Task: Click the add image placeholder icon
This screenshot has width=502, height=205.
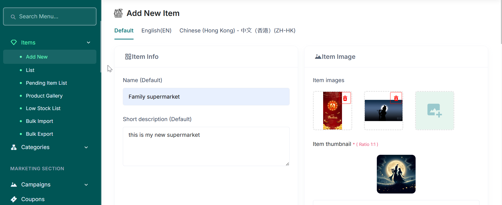Action: (434, 111)
